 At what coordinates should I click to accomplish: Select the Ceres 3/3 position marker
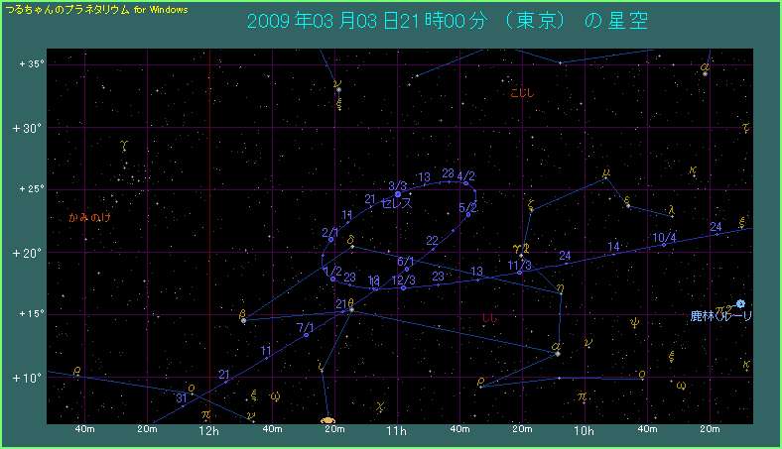(x=398, y=194)
